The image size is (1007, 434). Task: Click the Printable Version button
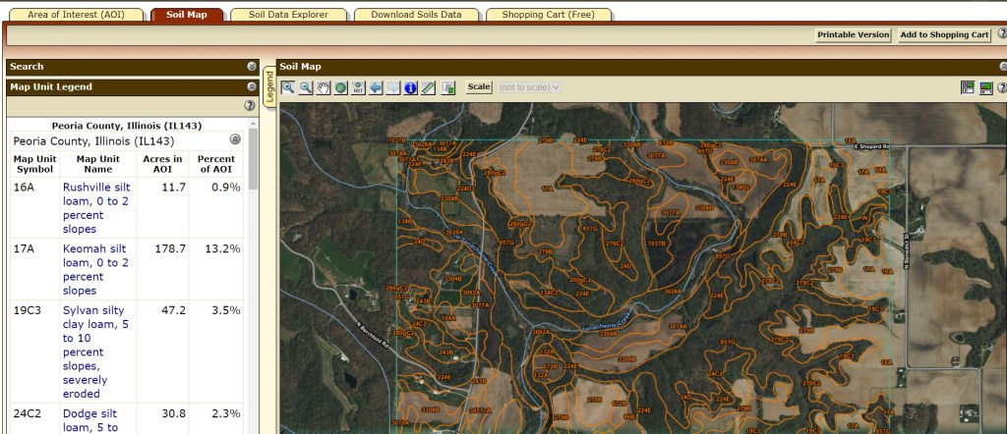click(853, 34)
